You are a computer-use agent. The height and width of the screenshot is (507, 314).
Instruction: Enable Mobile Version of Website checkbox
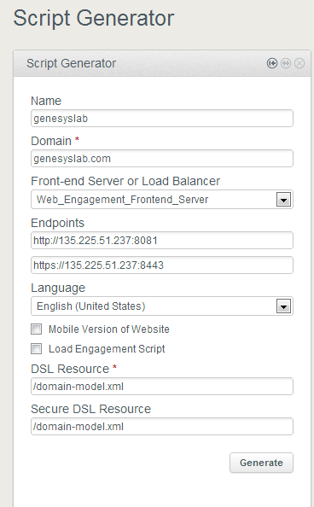click(36, 329)
